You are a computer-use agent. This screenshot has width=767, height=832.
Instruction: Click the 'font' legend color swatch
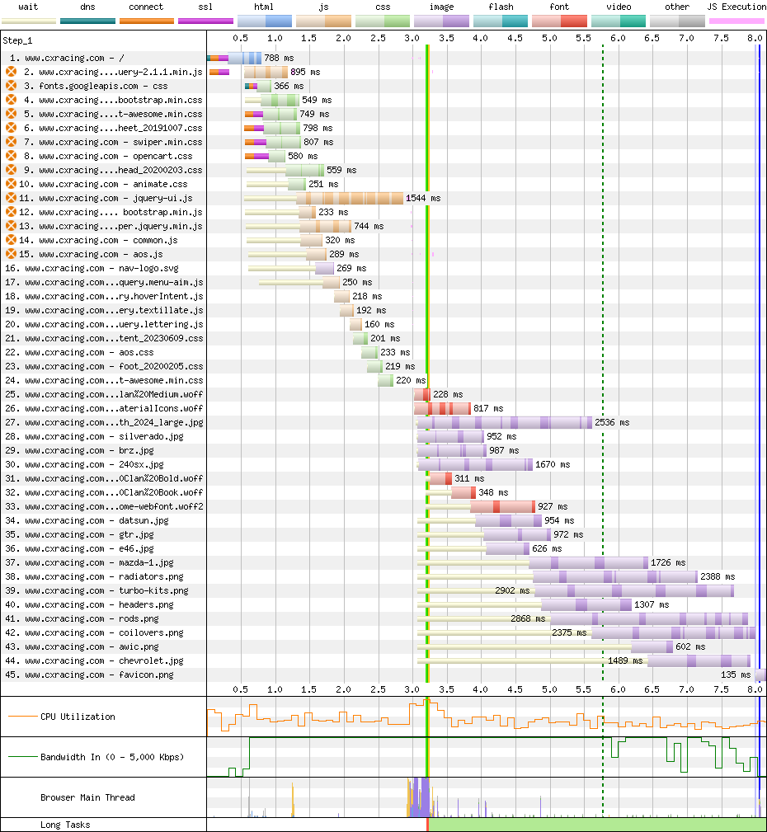[559, 21]
